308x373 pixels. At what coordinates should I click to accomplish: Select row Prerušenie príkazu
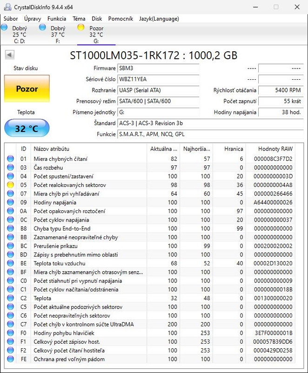[150, 246]
